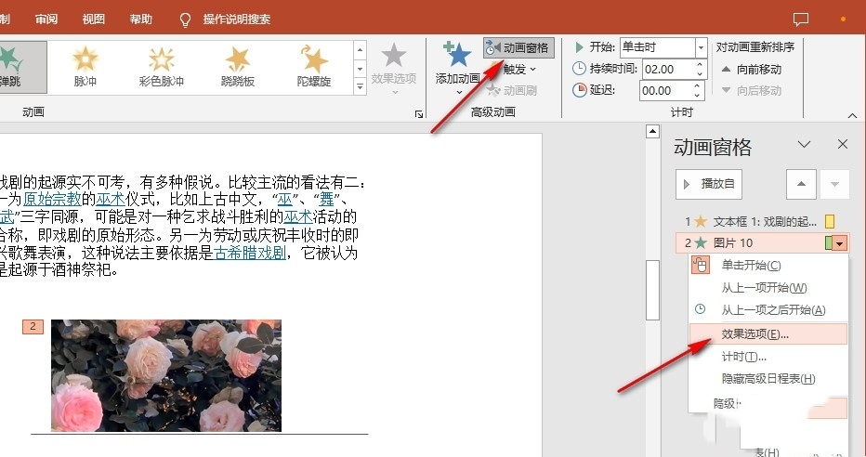Move animation up with the up-arrow button
The height and width of the screenshot is (457, 866).
pos(801,184)
